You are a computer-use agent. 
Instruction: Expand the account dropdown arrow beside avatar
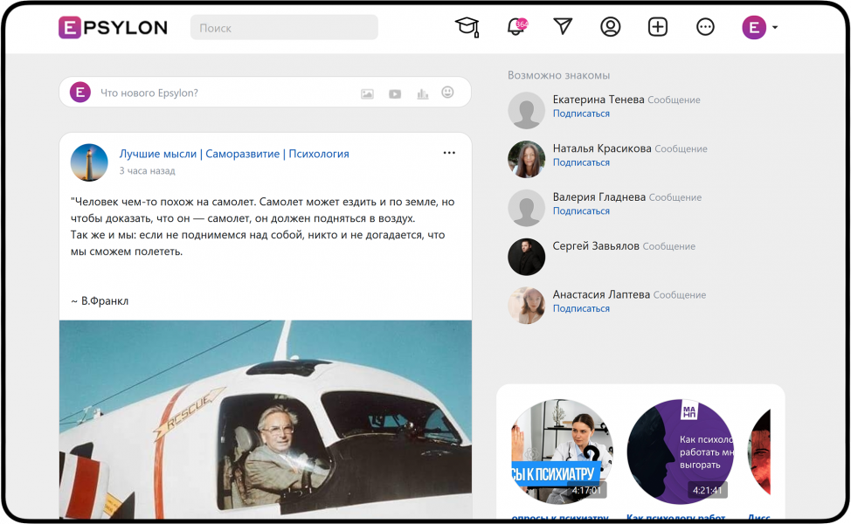tap(774, 27)
